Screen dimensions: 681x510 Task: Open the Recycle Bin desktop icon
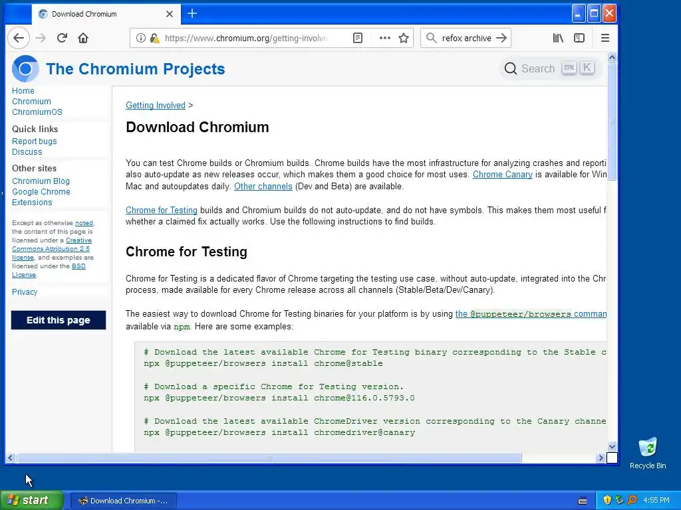pos(648,453)
